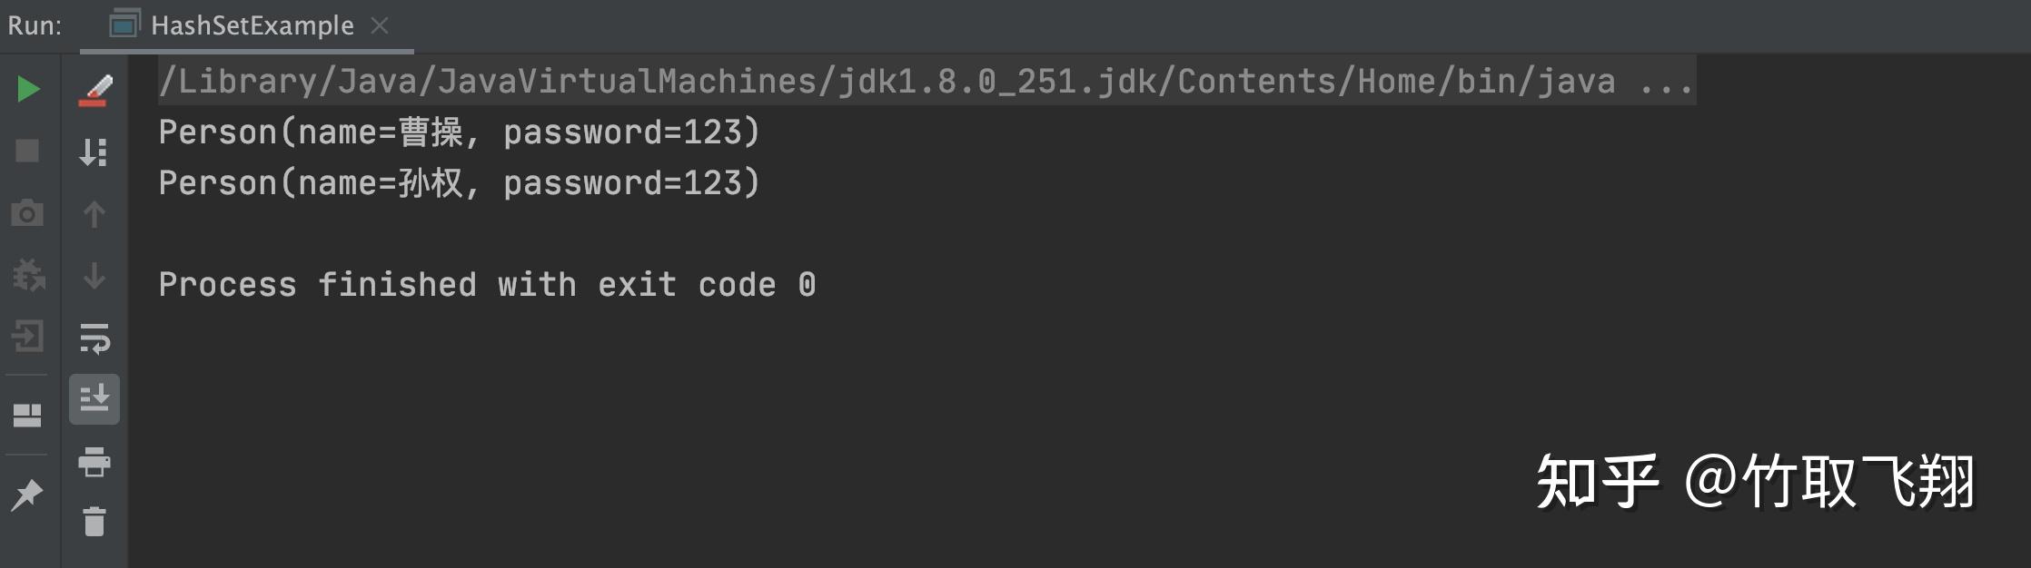Expand the folded java command line ellipsis

(x=1666, y=82)
